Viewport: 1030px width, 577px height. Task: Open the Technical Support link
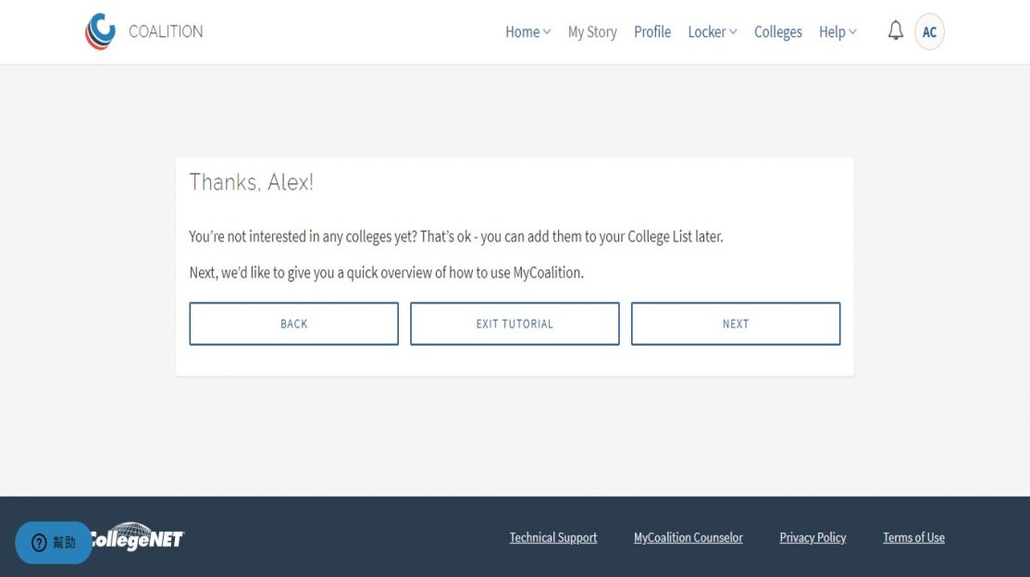coord(553,537)
